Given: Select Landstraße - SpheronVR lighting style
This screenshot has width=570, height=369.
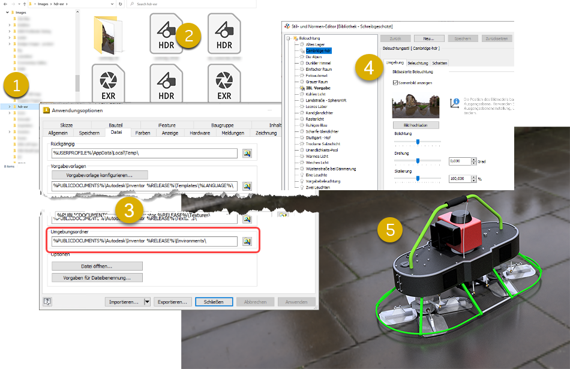Looking at the screenshot, I should 326,100.
